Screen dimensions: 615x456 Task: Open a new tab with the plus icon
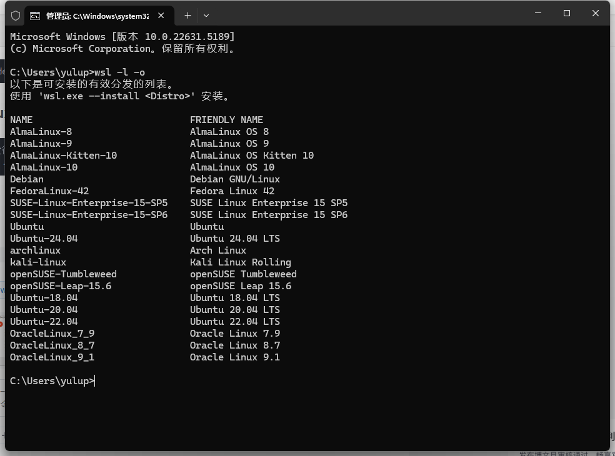point(188,16)
